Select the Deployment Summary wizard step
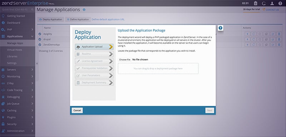Screen dimensions: 286x137 pos(94,83)
